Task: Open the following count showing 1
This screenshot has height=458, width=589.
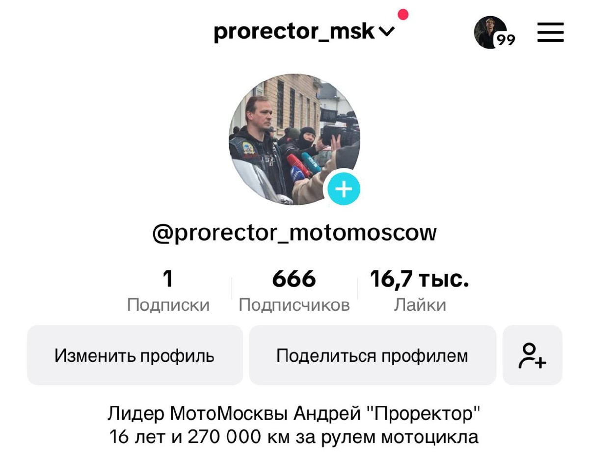Action: [168, 279]
